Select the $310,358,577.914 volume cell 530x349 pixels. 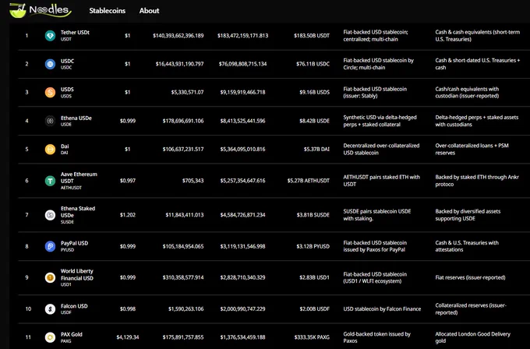click(x=183, y=277)
